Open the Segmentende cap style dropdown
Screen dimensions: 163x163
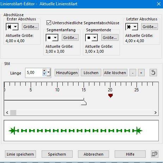pos(95,38)
